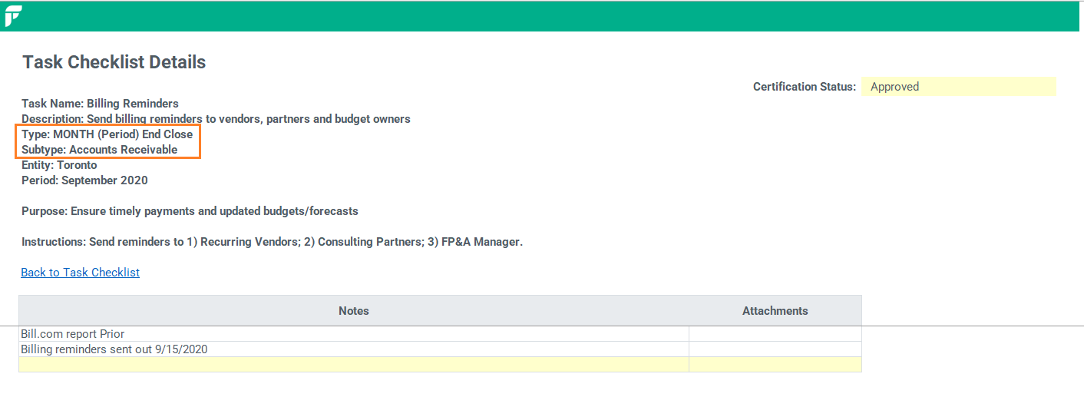The height and width of the screenshot is (397, 1084).
Task: Click the logo icon in the green header
Action: click(13, 16)
